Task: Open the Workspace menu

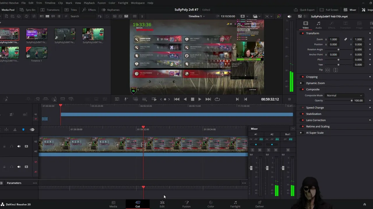Action: coord(138,3)
